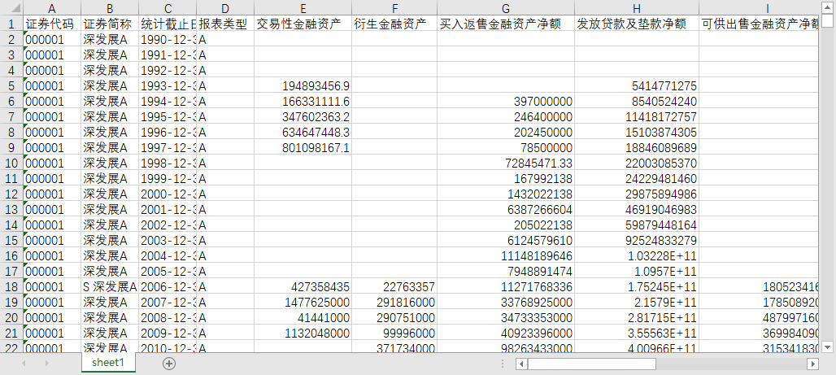Select row 5 header
The height and width of the screenshot is (375, 836).
(11, 86)
